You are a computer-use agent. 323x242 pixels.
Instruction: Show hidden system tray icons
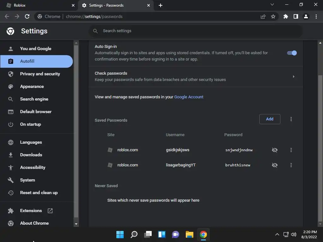(x=277, y=234)
